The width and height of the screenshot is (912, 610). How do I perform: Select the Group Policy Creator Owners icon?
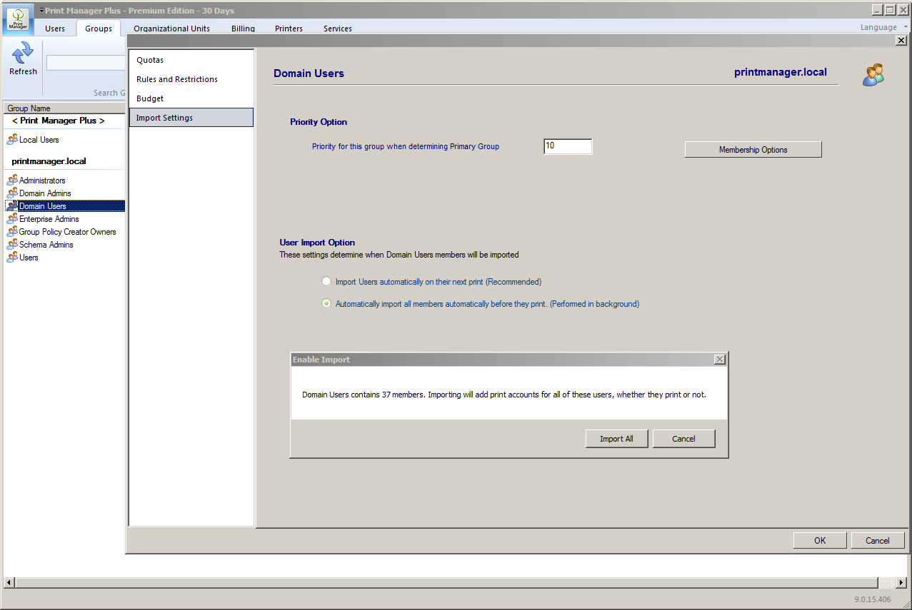pyautogui.click(x=12, y=232)
